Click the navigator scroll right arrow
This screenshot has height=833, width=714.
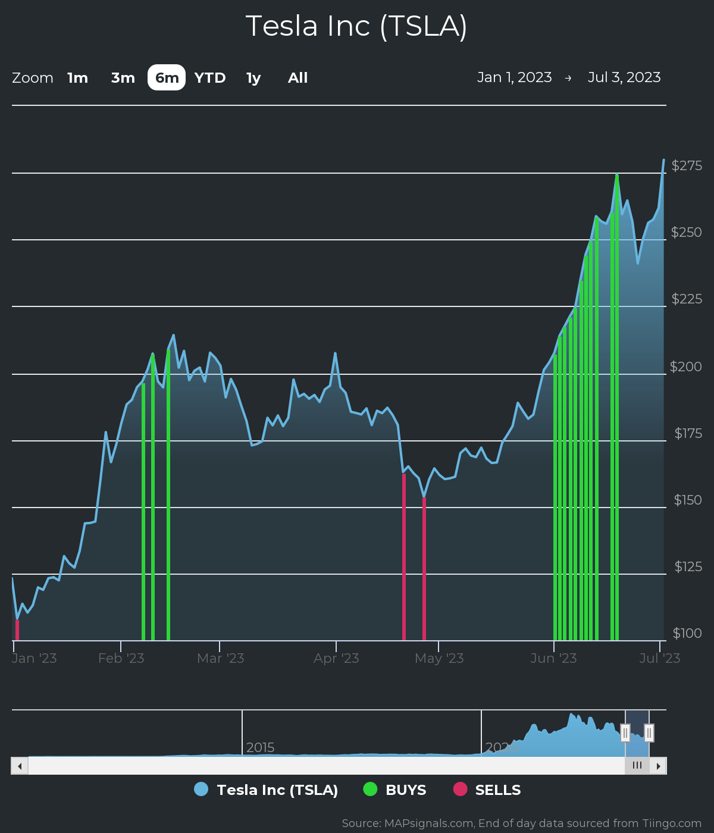(x=658, y=766)
